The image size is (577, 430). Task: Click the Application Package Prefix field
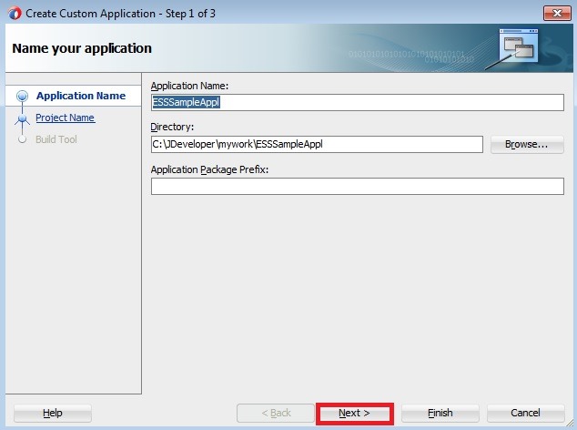point(357,187)
